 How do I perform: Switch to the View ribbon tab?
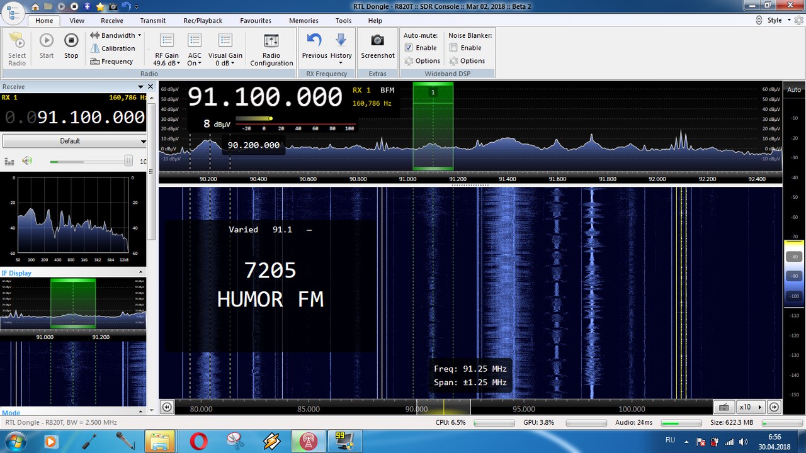(x=77, y=21)
